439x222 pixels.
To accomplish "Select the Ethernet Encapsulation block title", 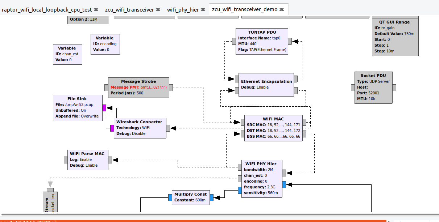I will (266, 81).
